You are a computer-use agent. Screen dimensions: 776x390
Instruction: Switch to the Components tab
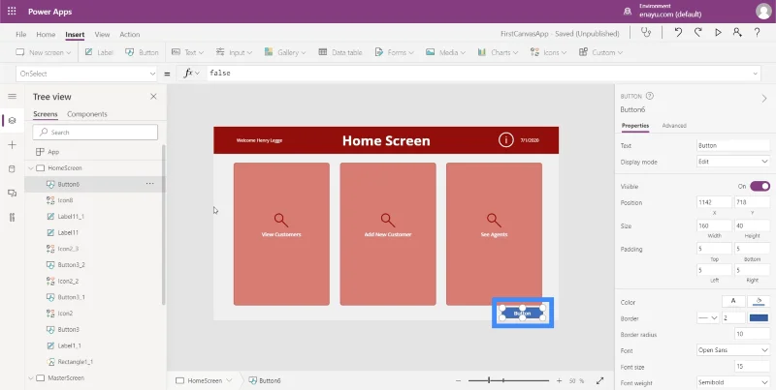point(87,114)
